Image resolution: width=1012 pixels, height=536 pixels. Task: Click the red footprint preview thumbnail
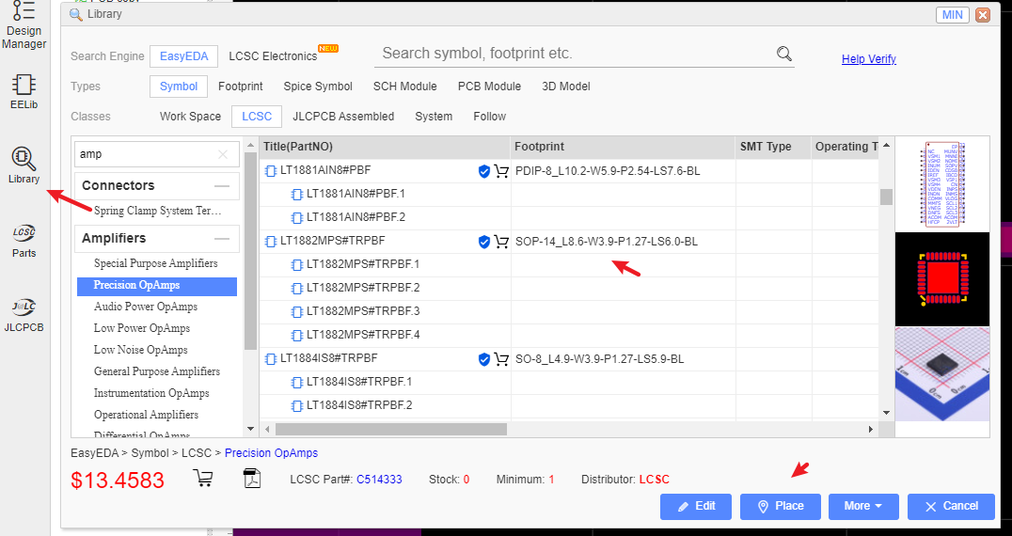[x=942, y=279]
